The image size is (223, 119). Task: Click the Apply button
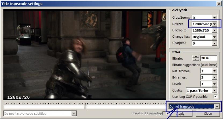(181, 114)
